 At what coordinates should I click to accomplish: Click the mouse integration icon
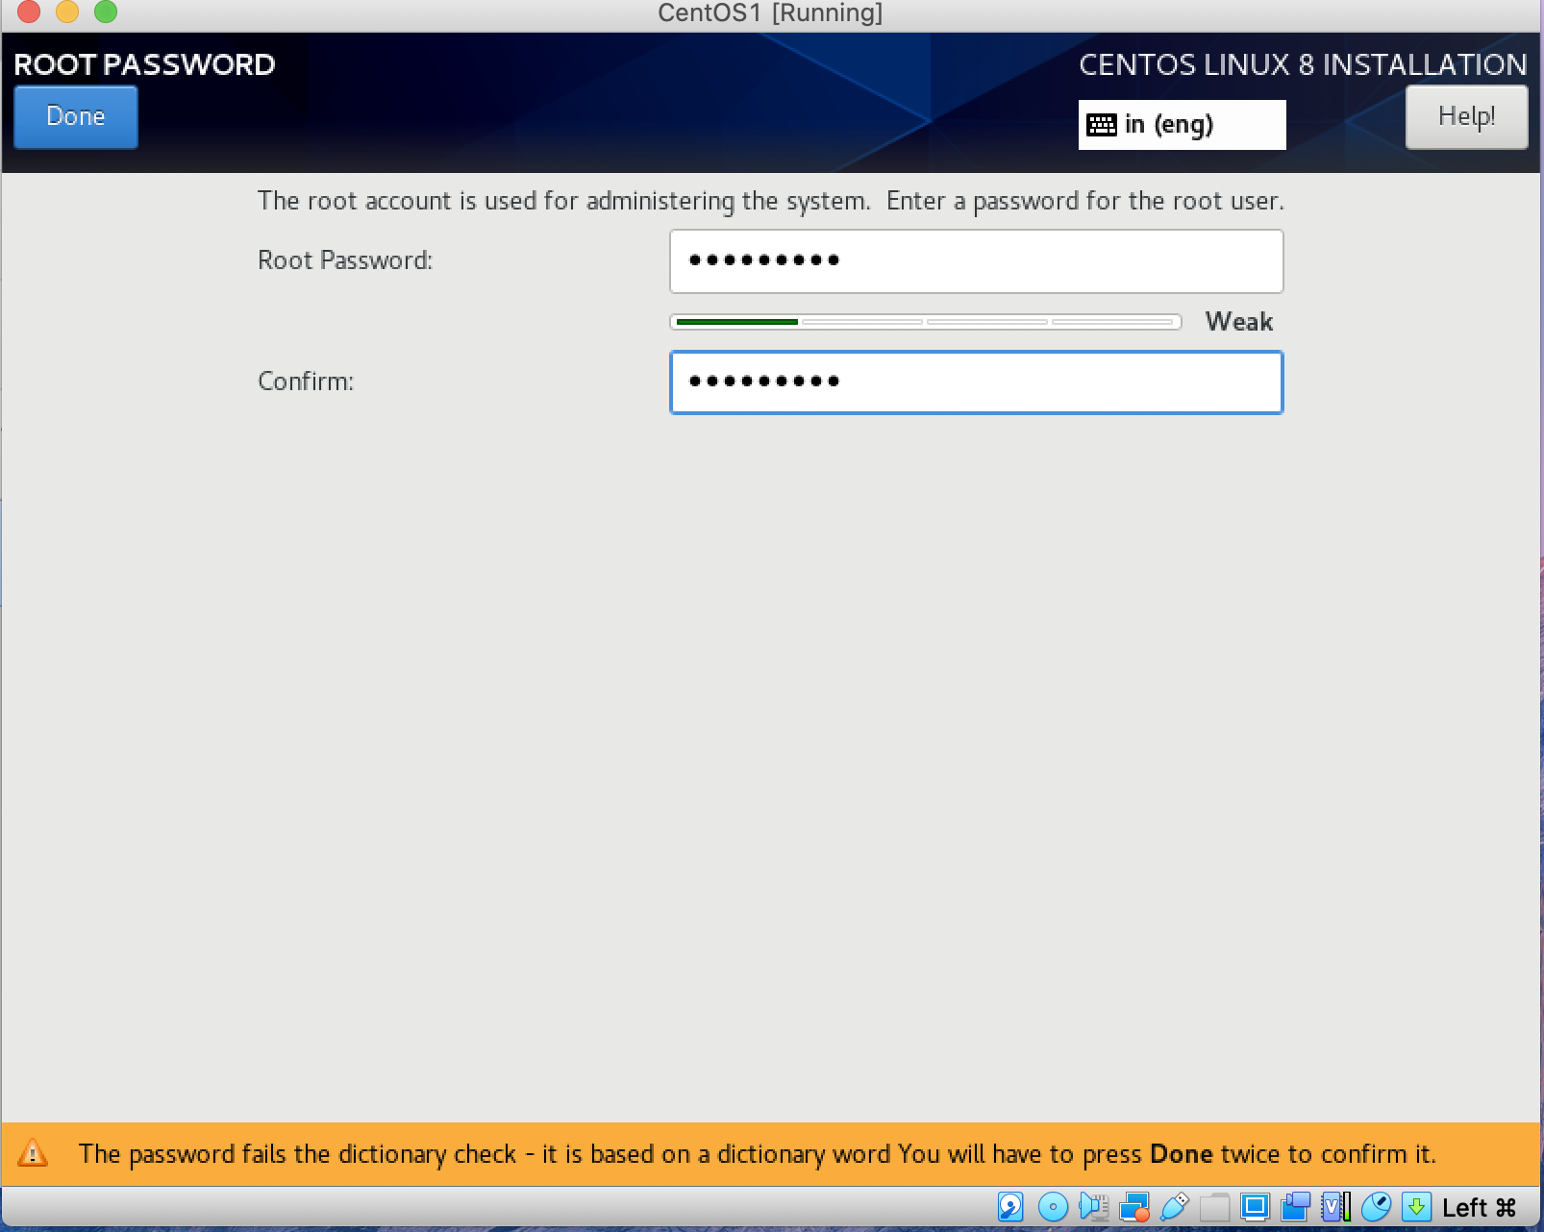[x=1376, y=1207]
